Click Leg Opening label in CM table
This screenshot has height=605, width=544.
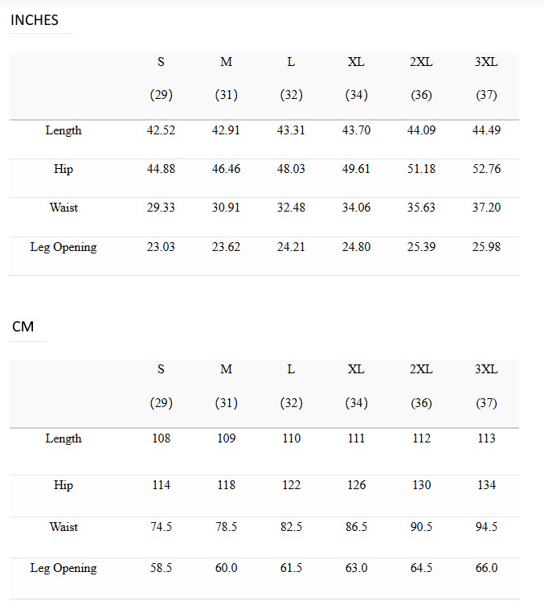tap(63, 568)
